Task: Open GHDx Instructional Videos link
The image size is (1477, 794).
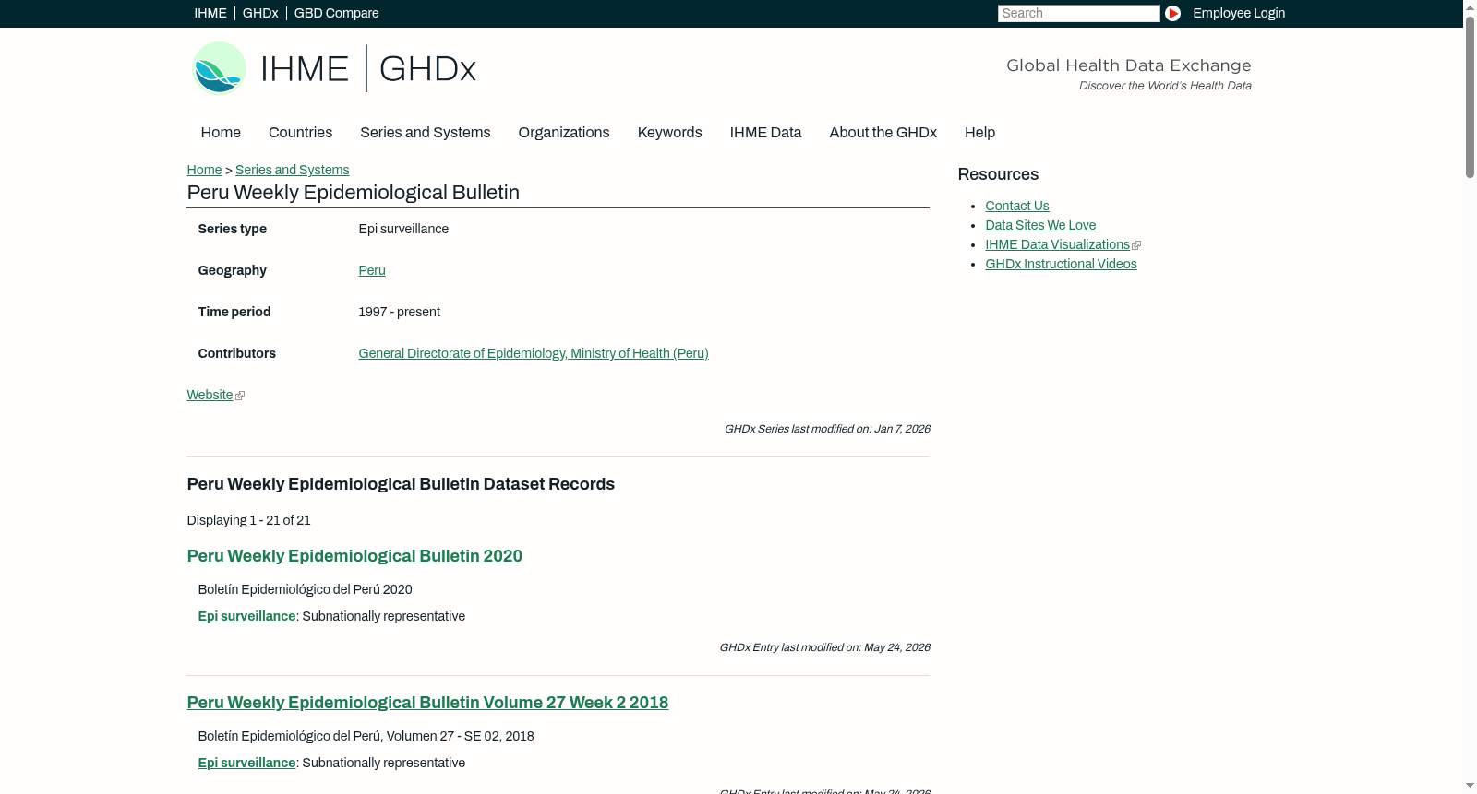Action: click(x=1061, y=264)
